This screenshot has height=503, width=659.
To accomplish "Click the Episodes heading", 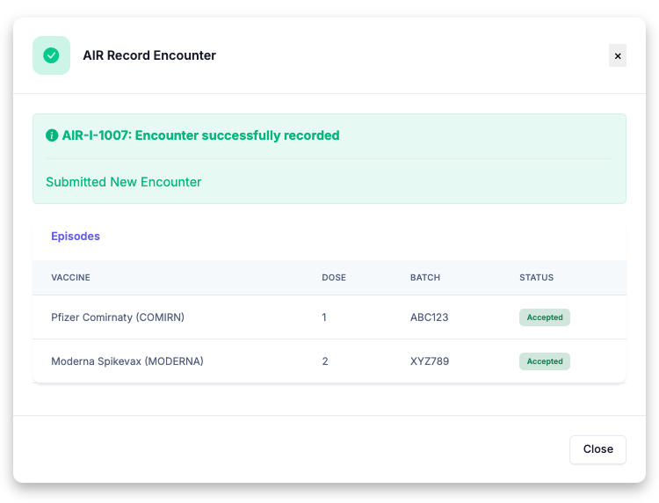I will [x=76, y=236].
